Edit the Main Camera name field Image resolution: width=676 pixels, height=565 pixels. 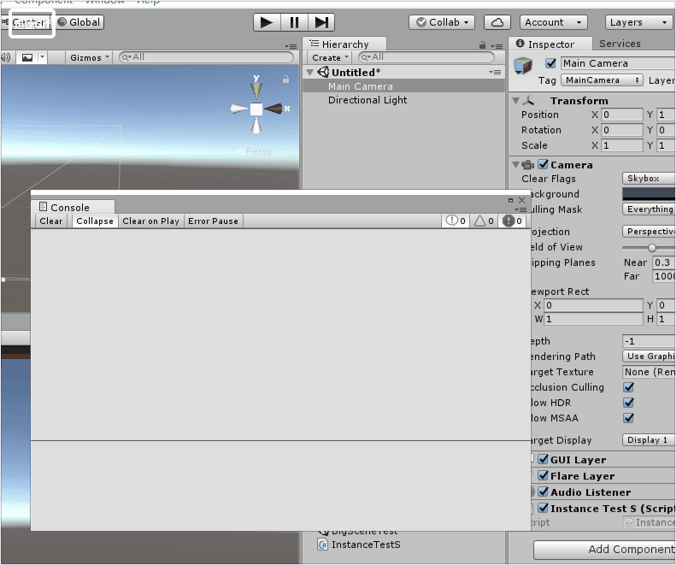618,63
